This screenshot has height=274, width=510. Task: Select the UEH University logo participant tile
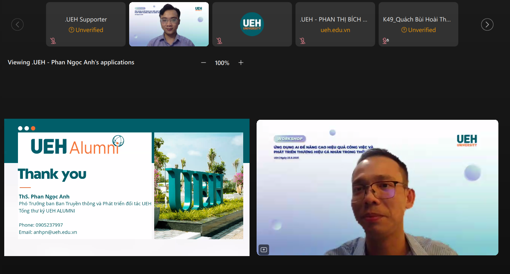tap(252, 24)
